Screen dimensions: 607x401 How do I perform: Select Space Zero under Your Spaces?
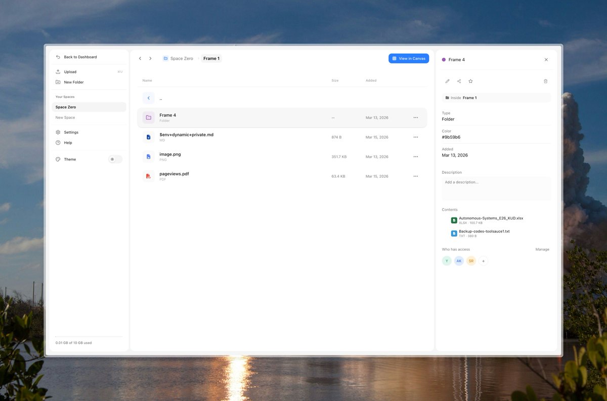pyautogui.click(x=89, y=107)
